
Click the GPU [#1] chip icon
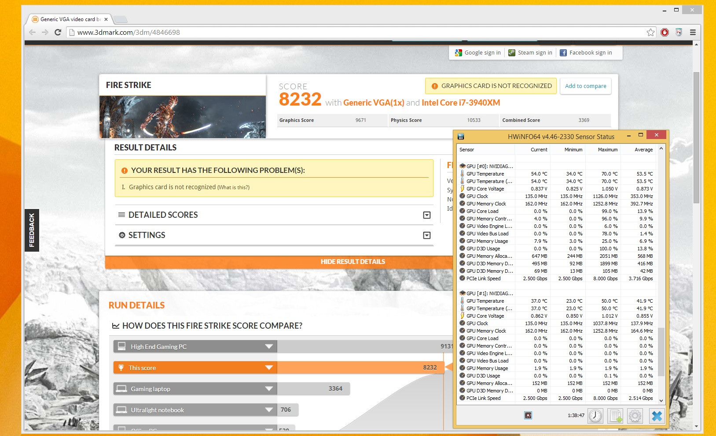click(x=463, y=293)
